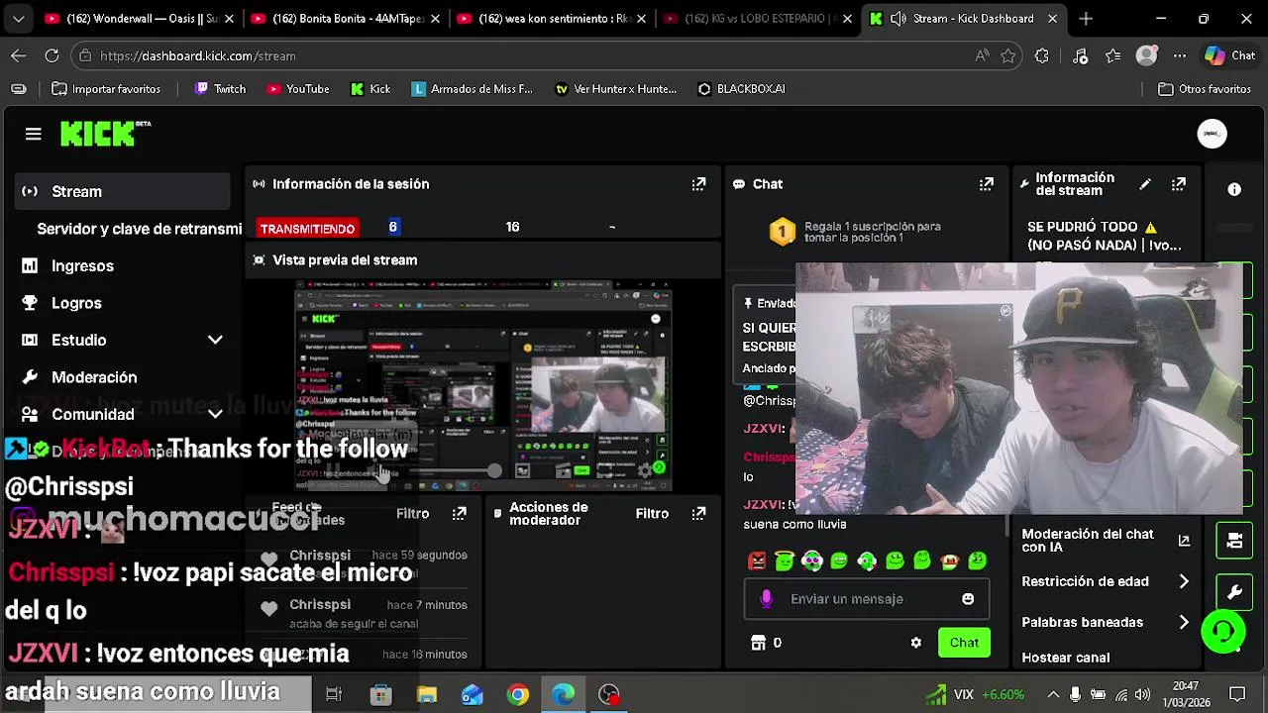1268x713 pixels.
Task: Click the camera layout side button
Action: click(1234, 541)
